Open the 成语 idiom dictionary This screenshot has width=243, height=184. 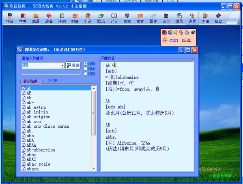pos(36,18)
